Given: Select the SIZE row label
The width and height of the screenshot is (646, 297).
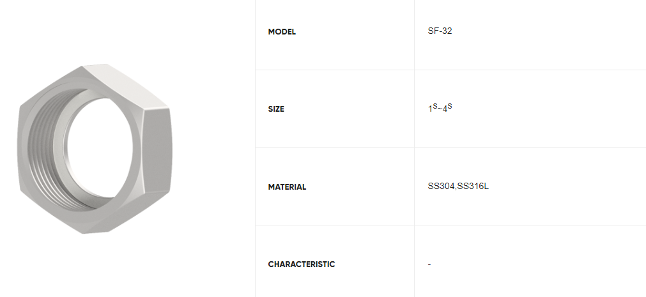Looking at the screenshot, I should 276,109.
